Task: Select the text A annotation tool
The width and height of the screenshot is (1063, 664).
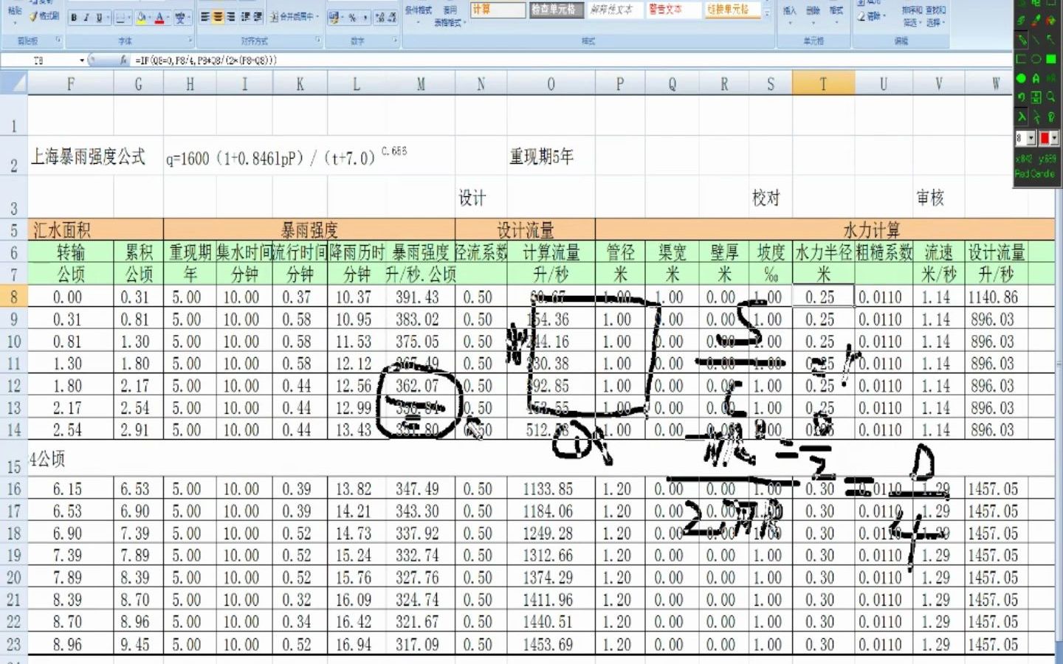Action: 1036,78
